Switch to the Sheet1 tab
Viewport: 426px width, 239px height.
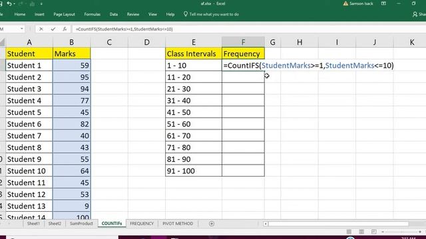[x=33, y=224]
